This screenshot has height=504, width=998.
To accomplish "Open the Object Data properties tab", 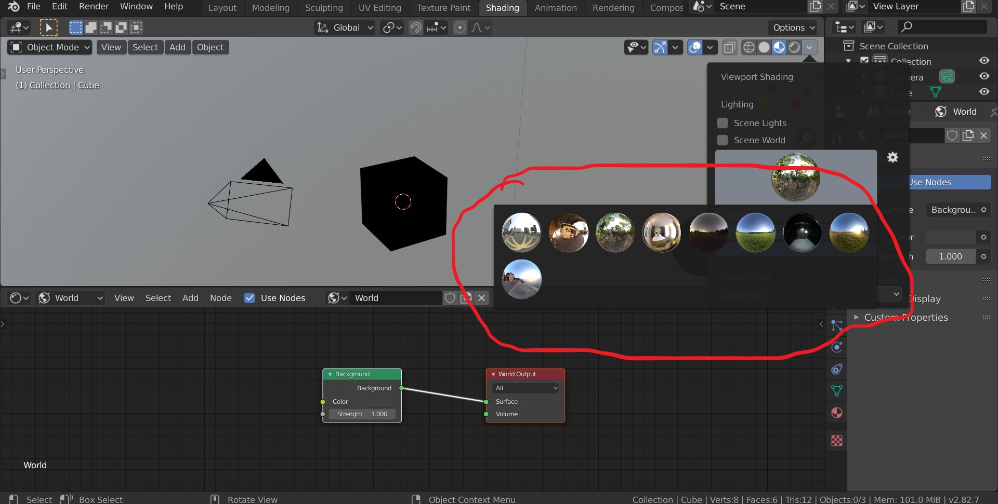I will coord(836,391).
